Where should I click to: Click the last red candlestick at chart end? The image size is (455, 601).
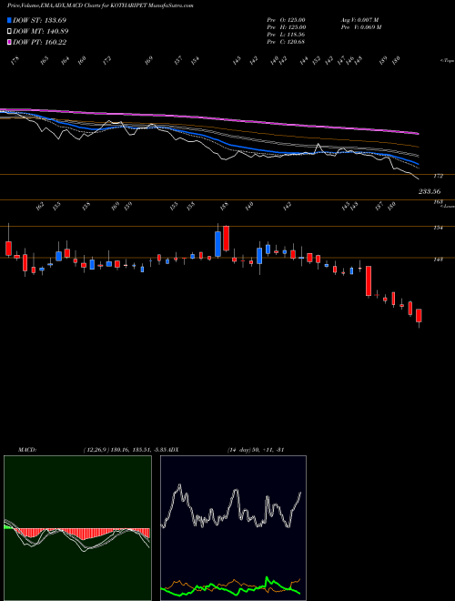(x=419, y=315)
